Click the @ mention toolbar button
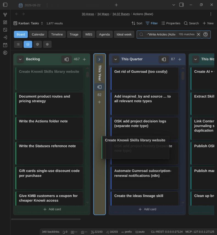This screenshot has width=217, height=235. (x=38, y=44)
